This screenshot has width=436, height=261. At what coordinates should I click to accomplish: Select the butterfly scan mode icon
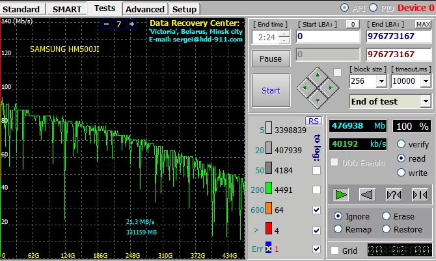point(420,194)
